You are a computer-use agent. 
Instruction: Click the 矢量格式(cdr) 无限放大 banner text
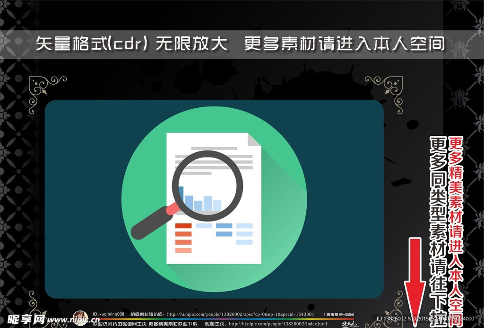pos(131,44)
